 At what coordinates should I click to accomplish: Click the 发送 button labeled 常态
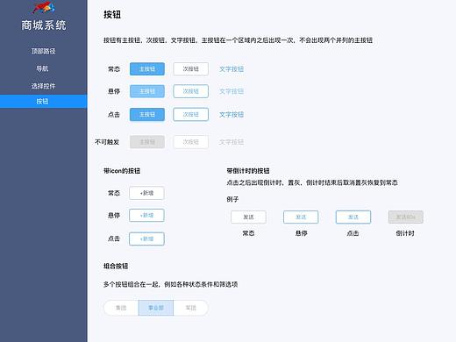click(248, 217)
